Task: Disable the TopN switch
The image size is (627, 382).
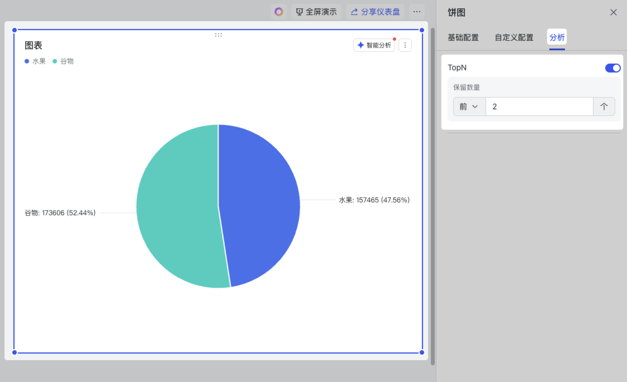Action: 612,68
